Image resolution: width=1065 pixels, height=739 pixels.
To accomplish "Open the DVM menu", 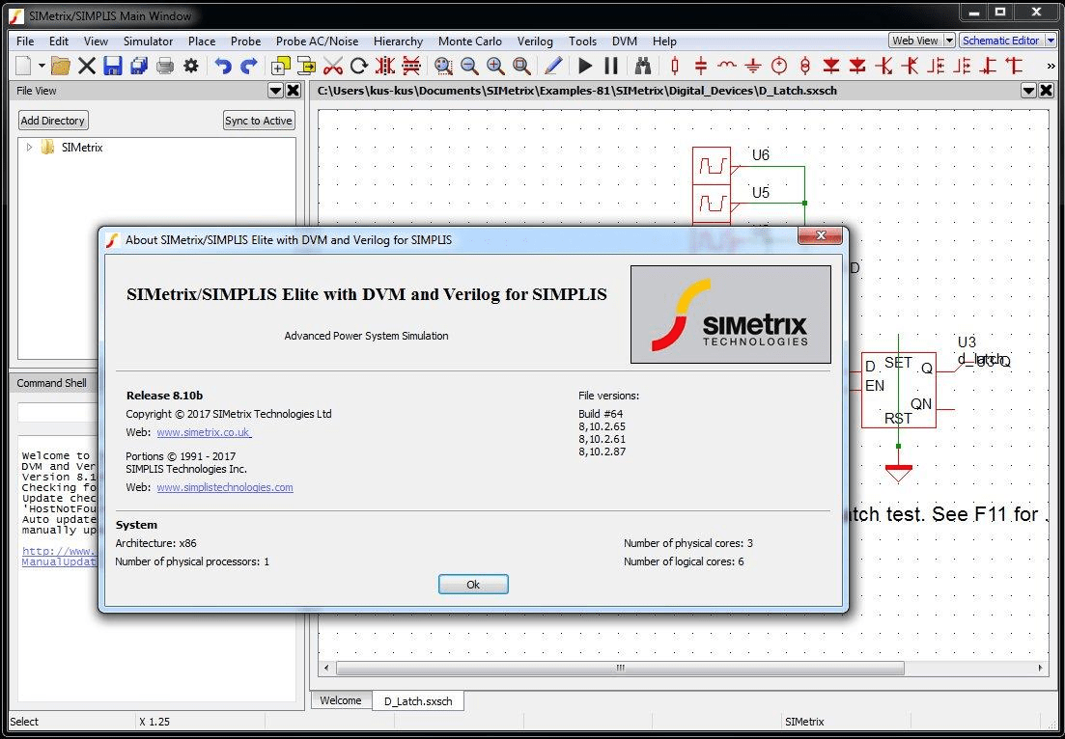I will 624,41.
